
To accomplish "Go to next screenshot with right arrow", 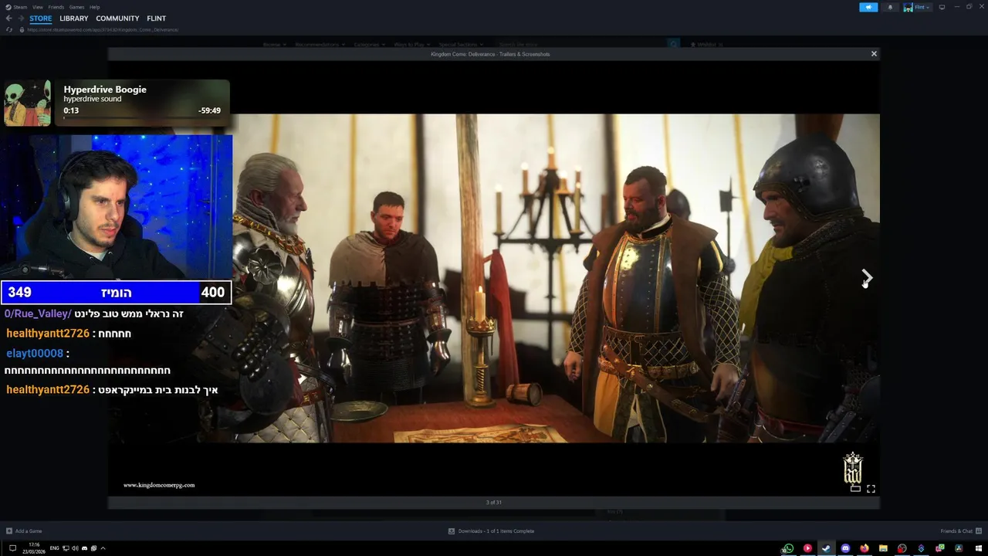I will (x=866, y=276).
